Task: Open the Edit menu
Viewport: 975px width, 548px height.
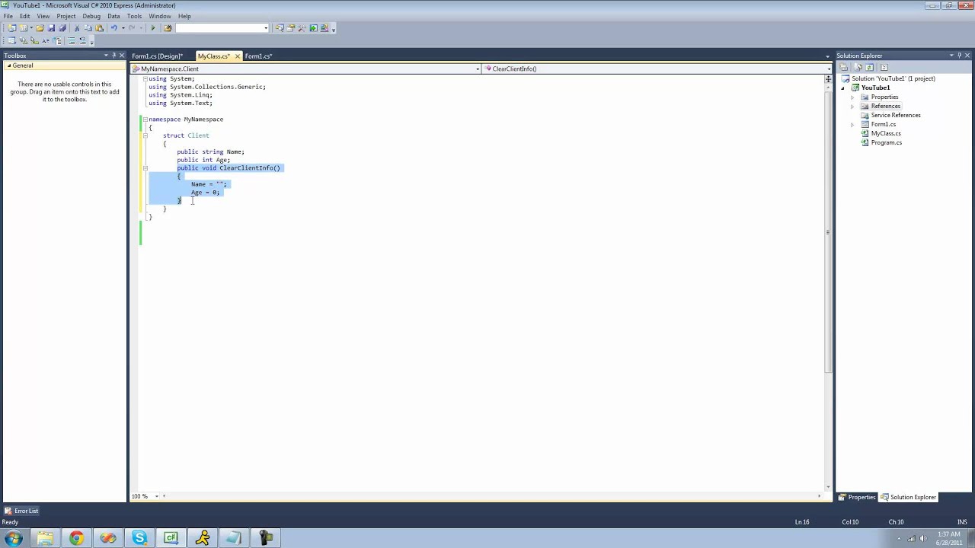Action: (25, 16)
